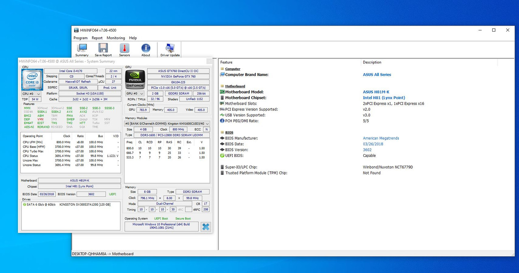
Task: Select the Motherboard section header
Action: [x=235, y=86]
